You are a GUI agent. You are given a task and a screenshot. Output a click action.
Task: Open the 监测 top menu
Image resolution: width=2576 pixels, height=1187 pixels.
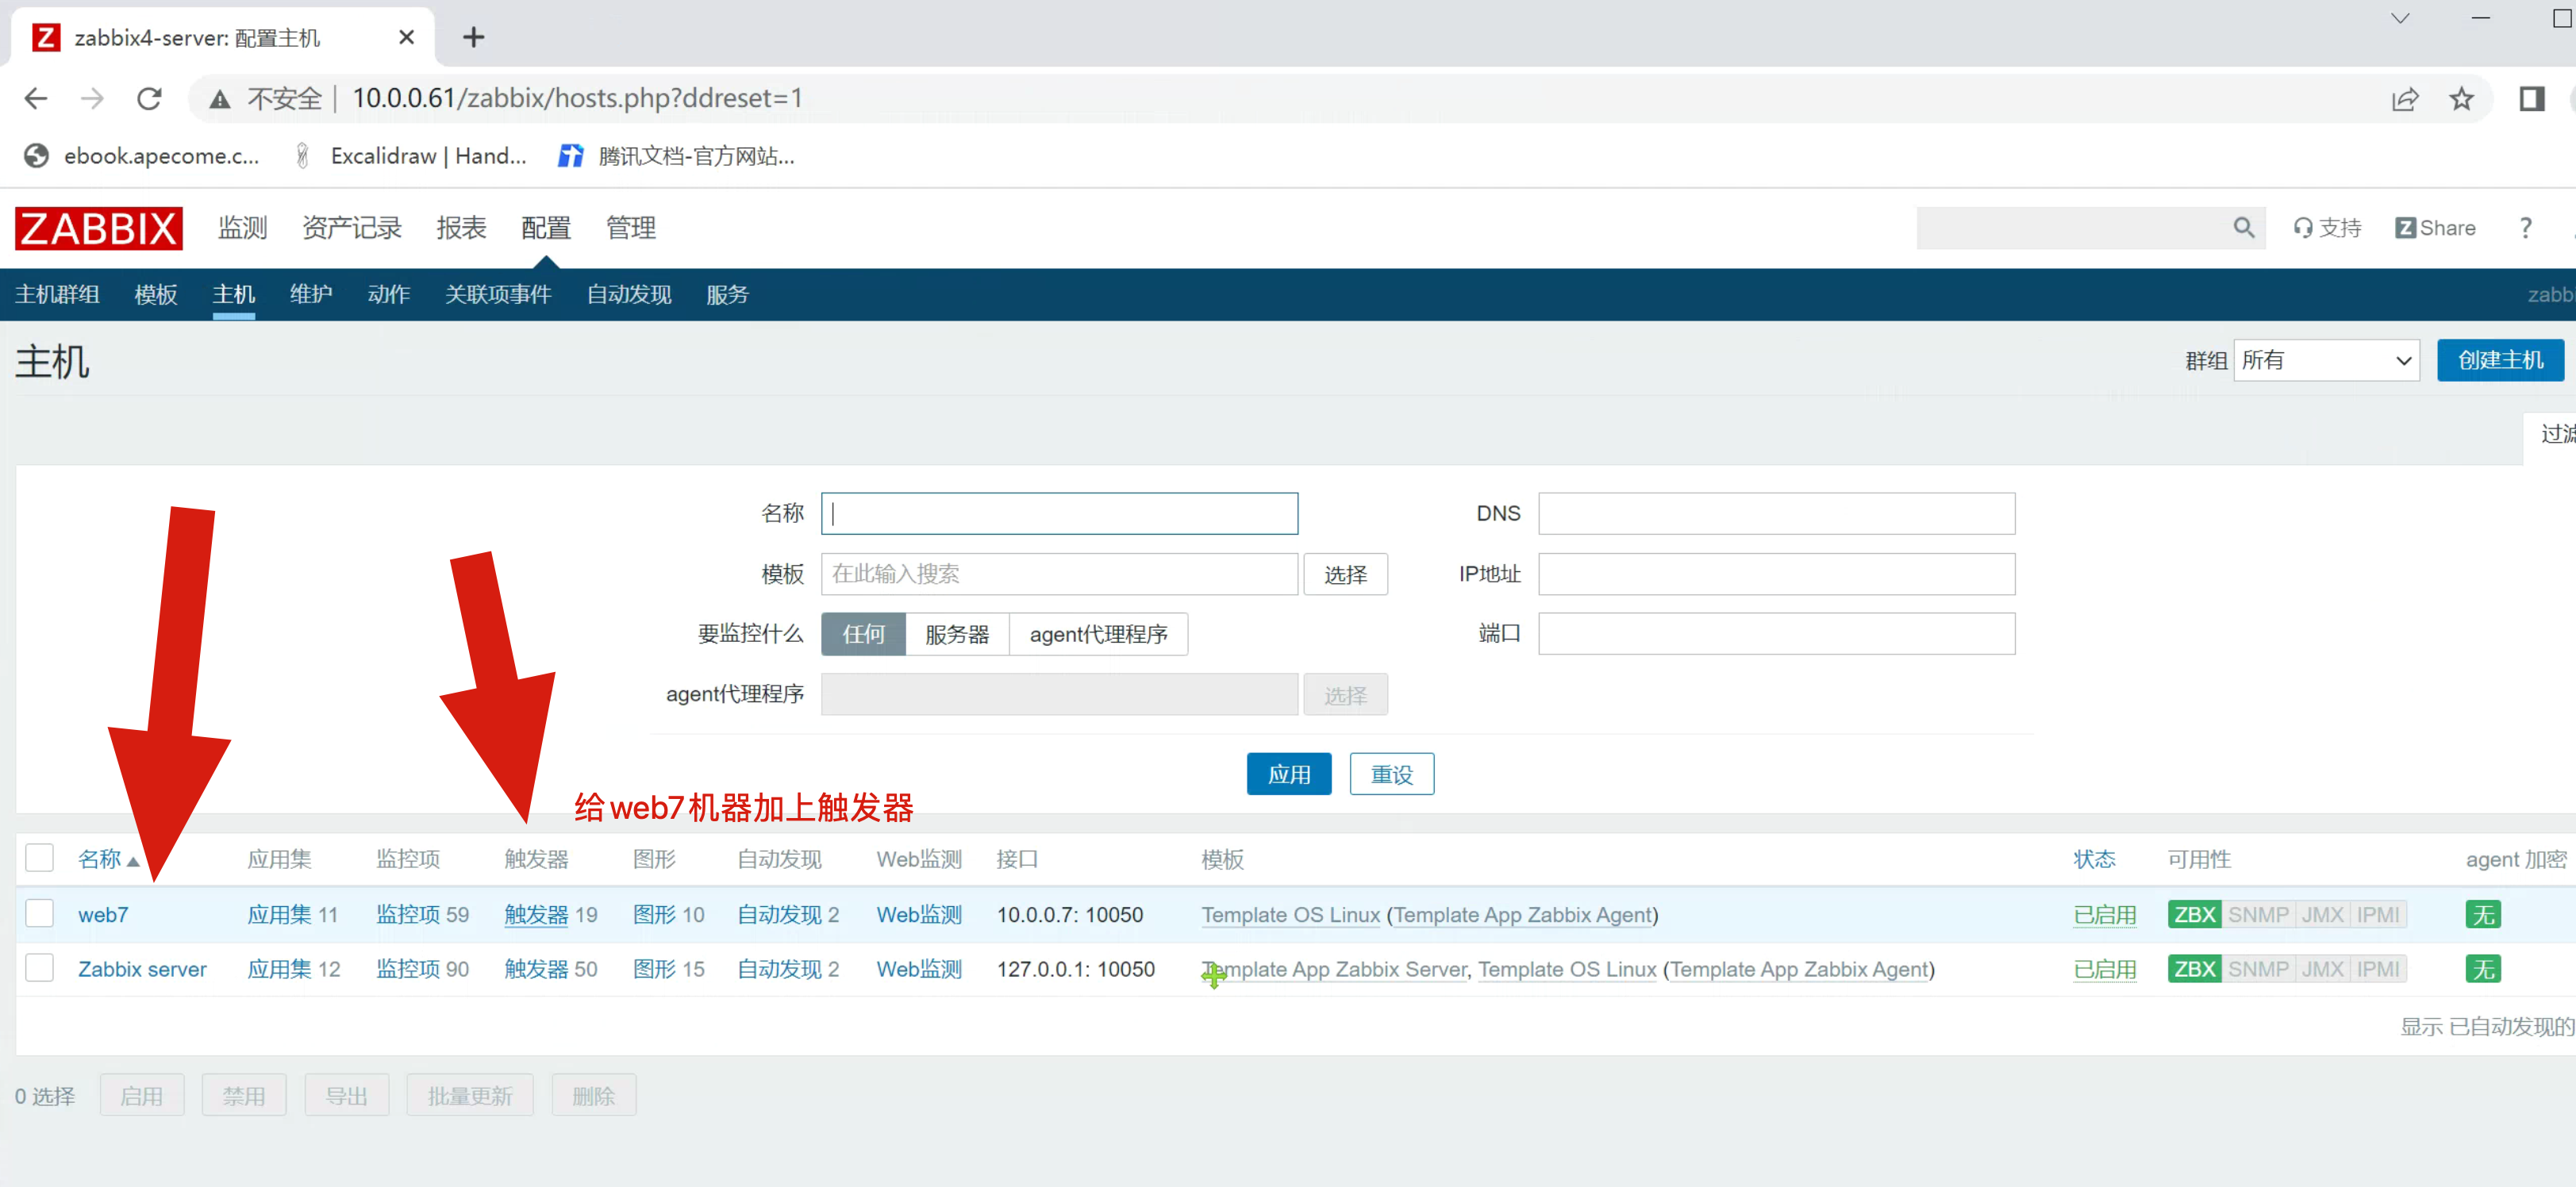(x=243, y=228)
